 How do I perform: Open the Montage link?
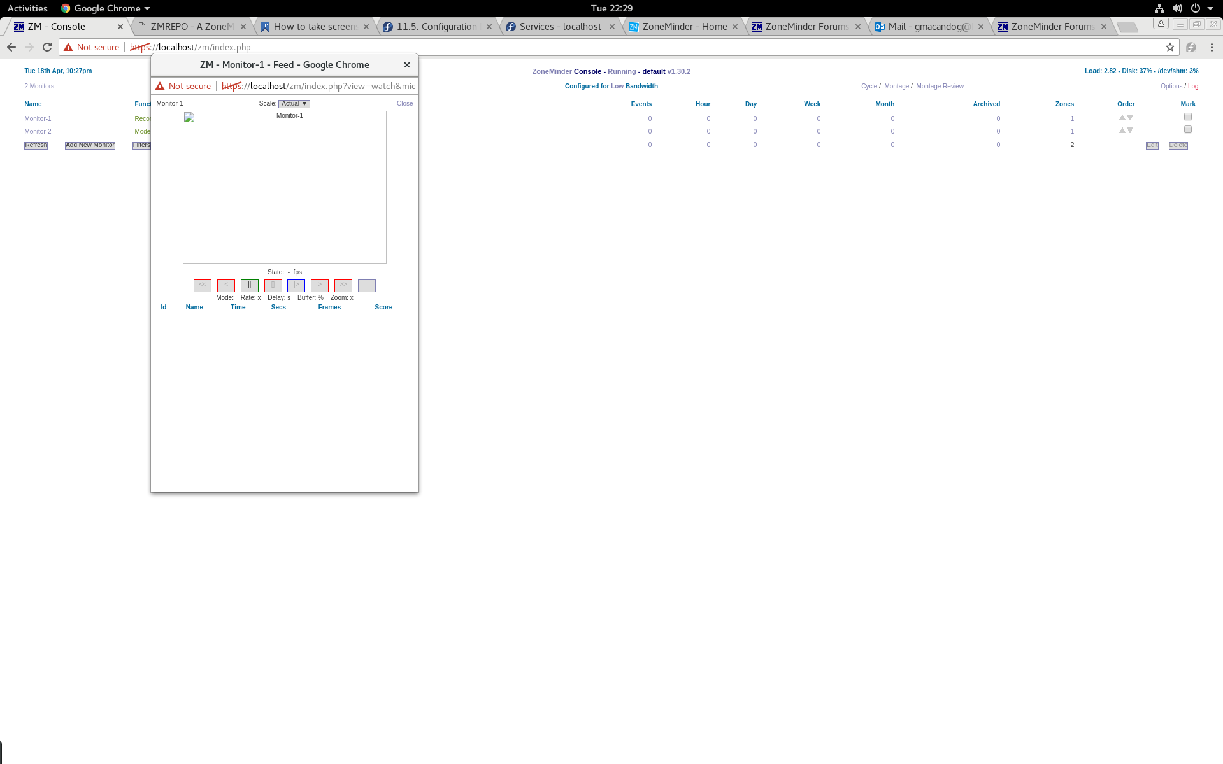tap(896, 86)
